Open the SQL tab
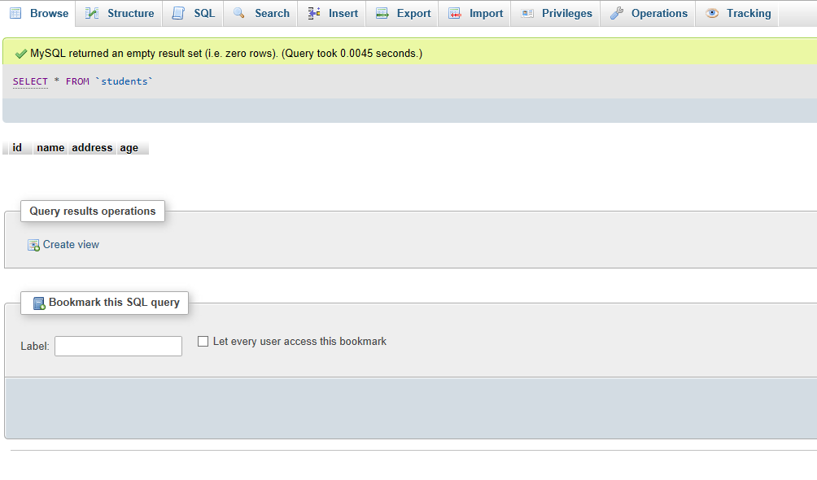The height and width of the screenshot is (480, 817). tap(193, 13)
